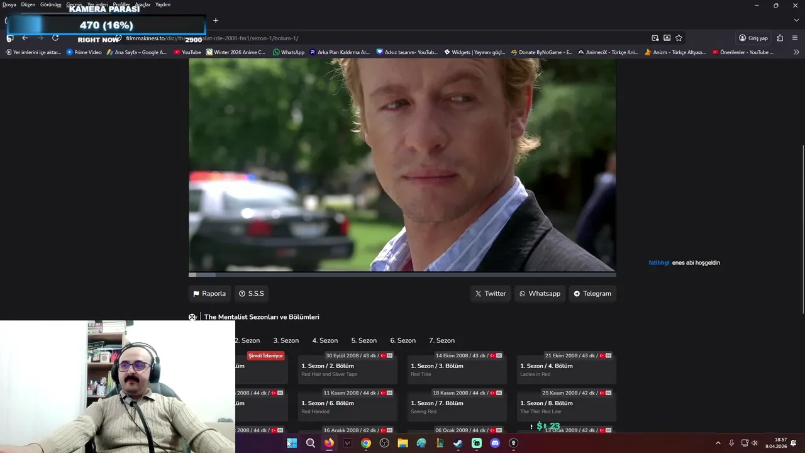805x453 pixels.
Task: Open episode 1. Sezon / 8. Bölüm
Action: tap(567, 405)
